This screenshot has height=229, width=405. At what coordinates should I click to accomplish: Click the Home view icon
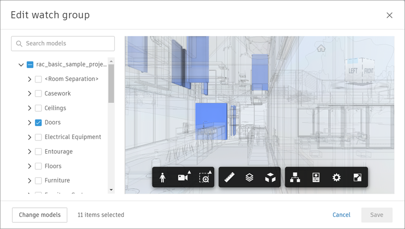tap(321, 48)
